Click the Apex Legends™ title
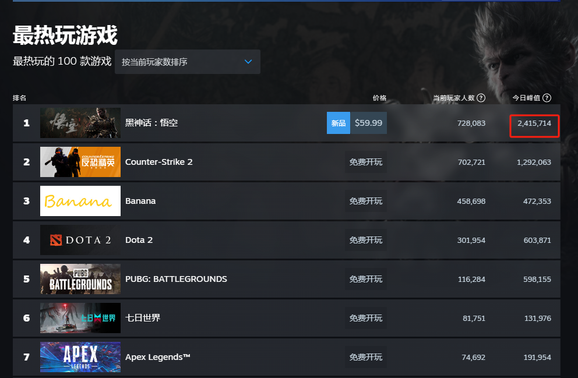Viewport: 578px width, 378px height. pos(158,358)
